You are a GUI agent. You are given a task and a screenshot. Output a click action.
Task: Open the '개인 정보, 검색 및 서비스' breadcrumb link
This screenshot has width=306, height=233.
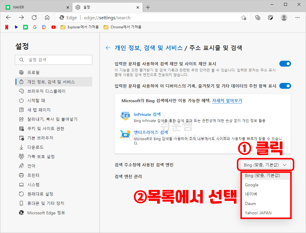148,48
